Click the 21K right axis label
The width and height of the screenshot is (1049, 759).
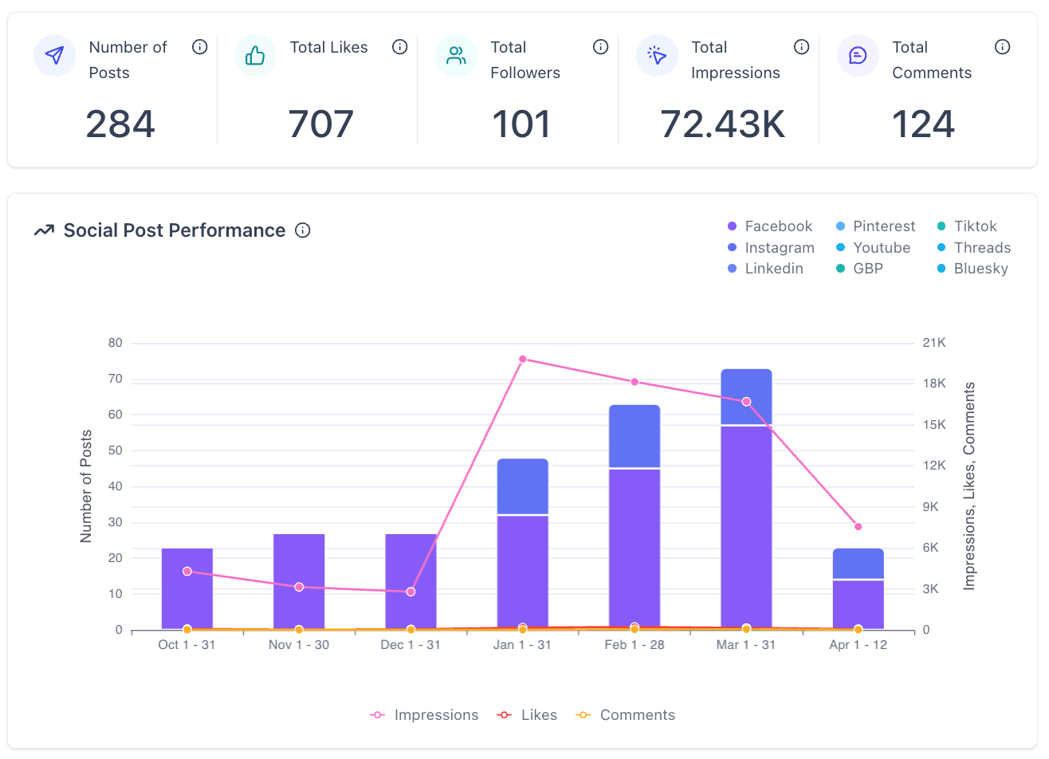[x=934, y=343]
